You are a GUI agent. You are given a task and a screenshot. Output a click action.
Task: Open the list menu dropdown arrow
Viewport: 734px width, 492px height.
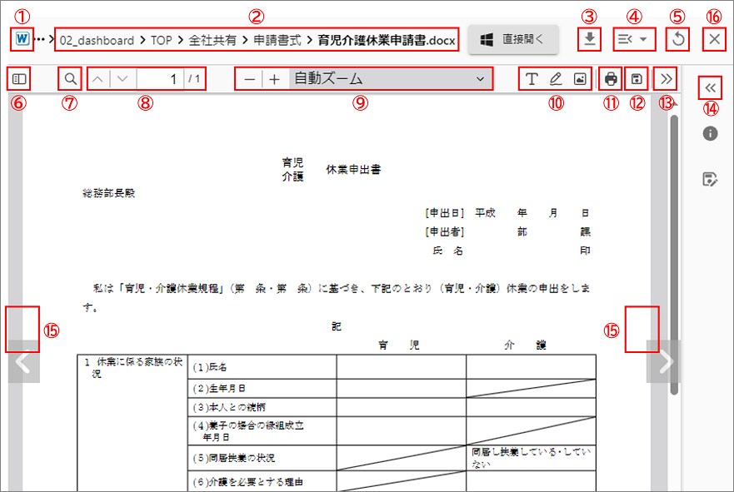pos(642,39)
